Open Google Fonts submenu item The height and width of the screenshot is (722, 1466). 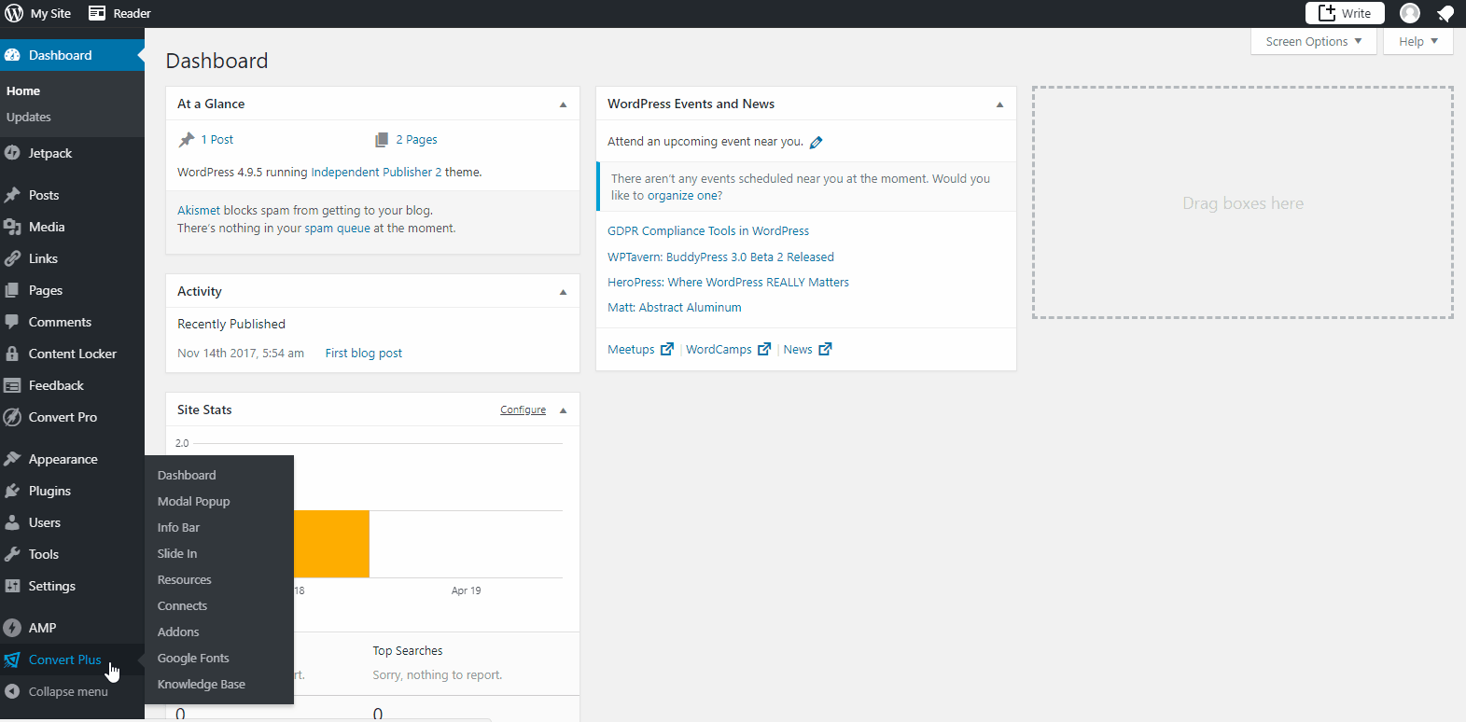(x=193, y=658)
